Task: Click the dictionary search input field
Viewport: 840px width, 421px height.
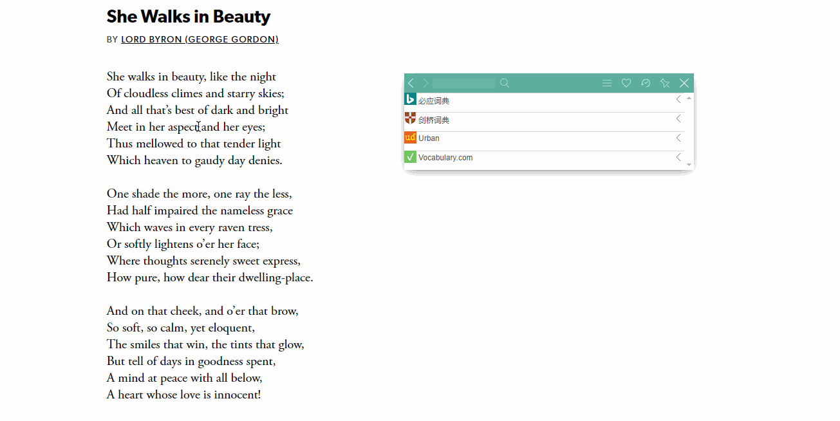Action: (463, 83)
